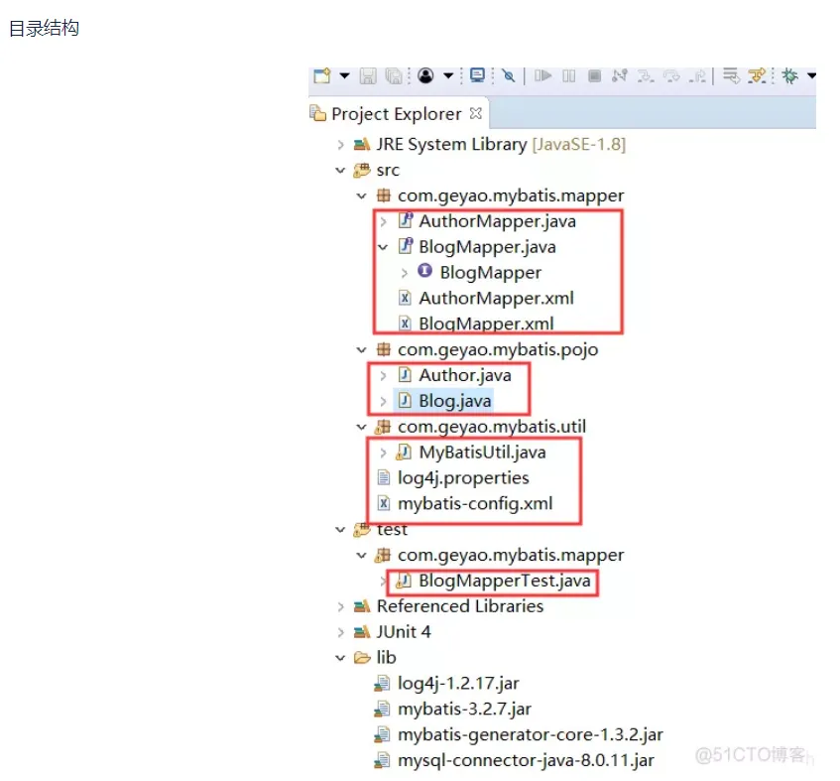840x781 pixels.
Task: Select mybatis-config.xml file
Action: pos(475,504)
